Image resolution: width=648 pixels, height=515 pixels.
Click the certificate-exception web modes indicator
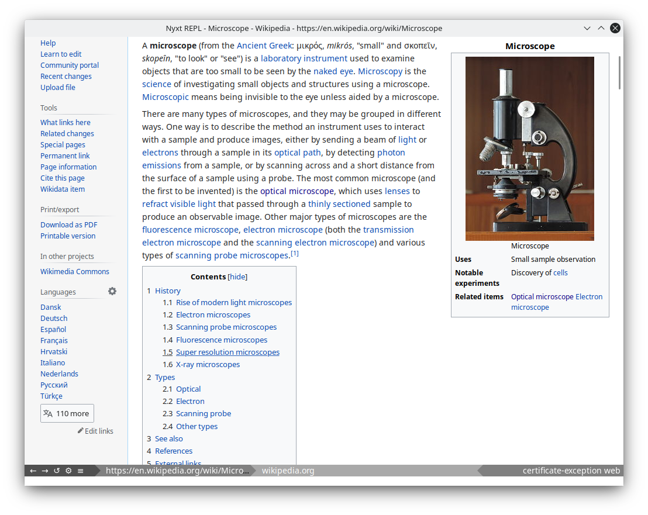[571, 471]
